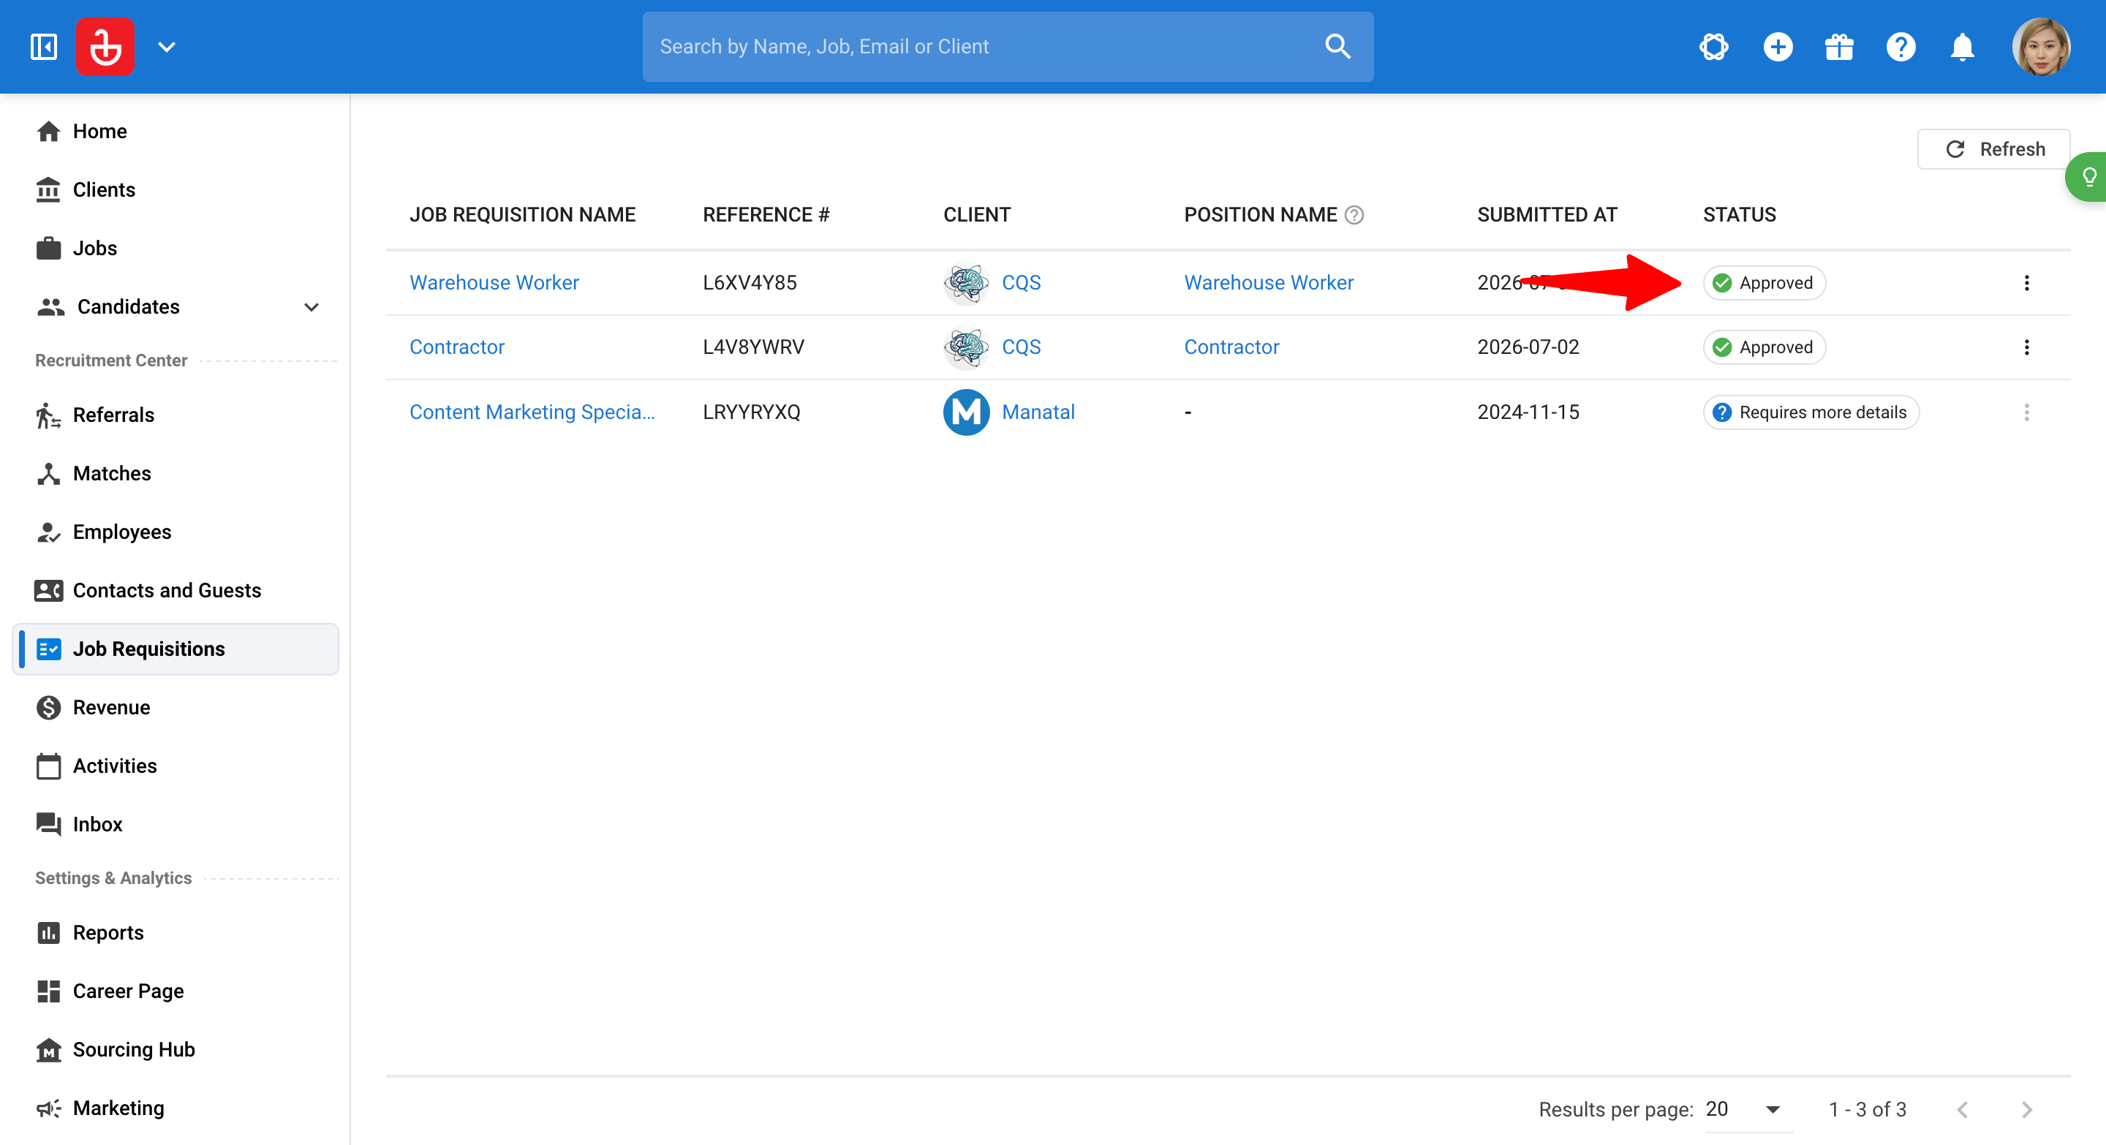Viewport: 2106px width, 1145px height.
Task: Expand the Candidates submenu chevron
Action: 311,307
